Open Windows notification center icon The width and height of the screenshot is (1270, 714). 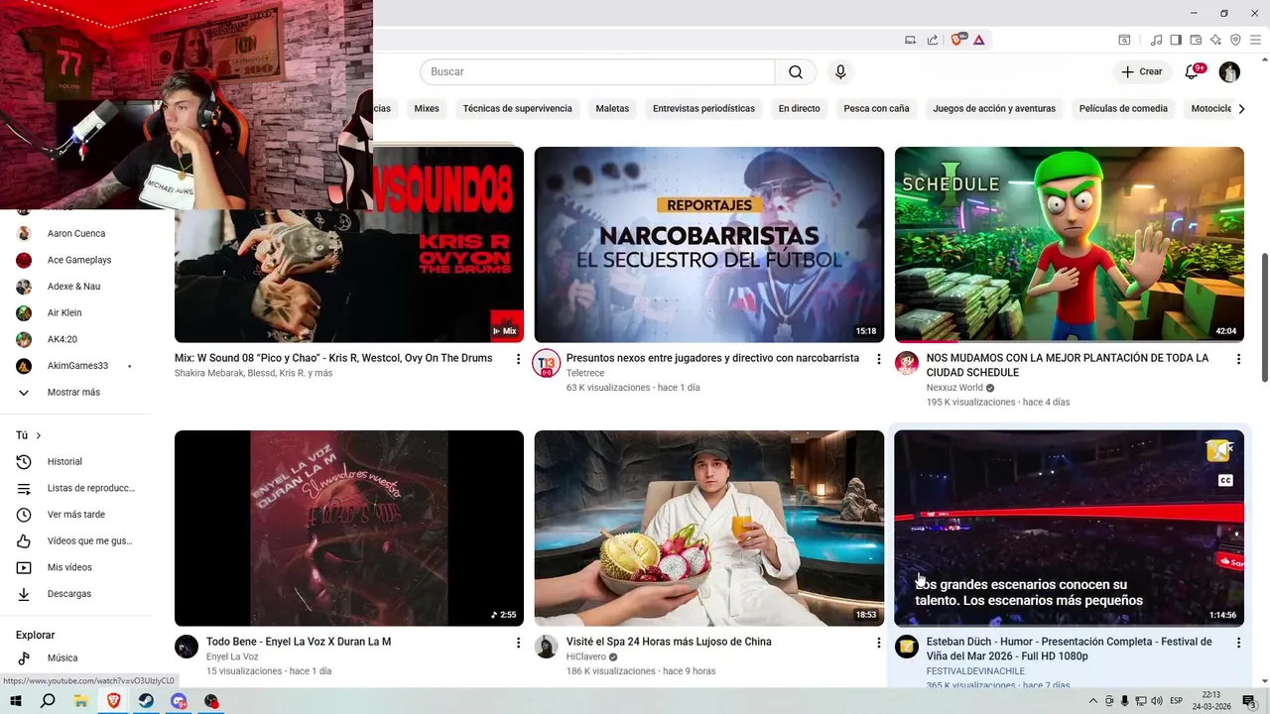click(1250, 701)
